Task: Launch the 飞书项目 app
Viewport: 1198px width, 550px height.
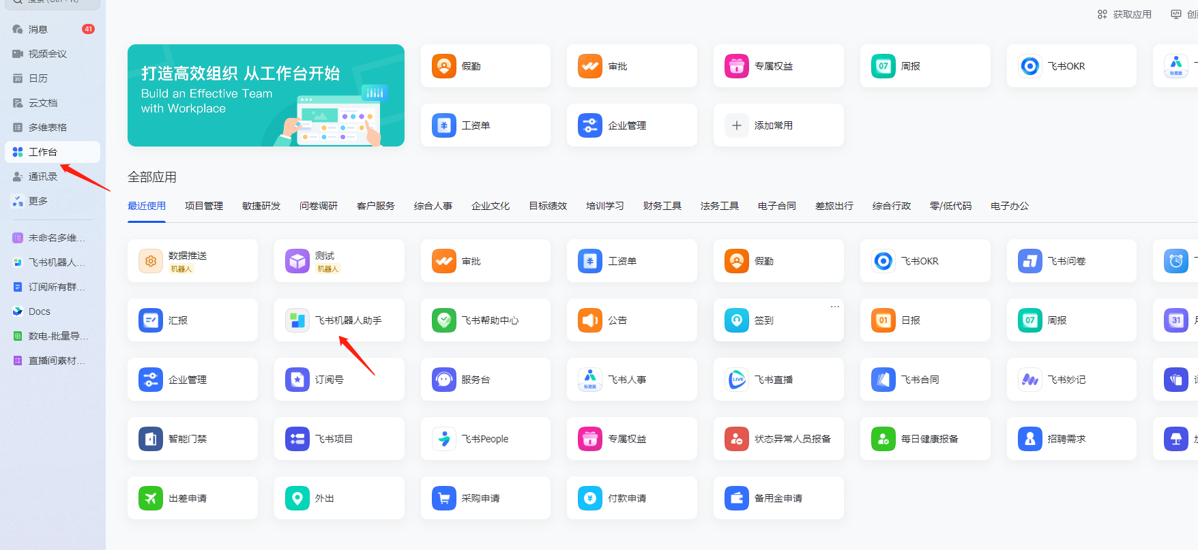Action: coord(339,439)
